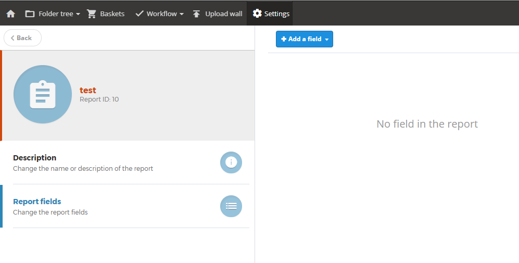
Task: Select the Report fields section title
Action: (x=37, y=202)
